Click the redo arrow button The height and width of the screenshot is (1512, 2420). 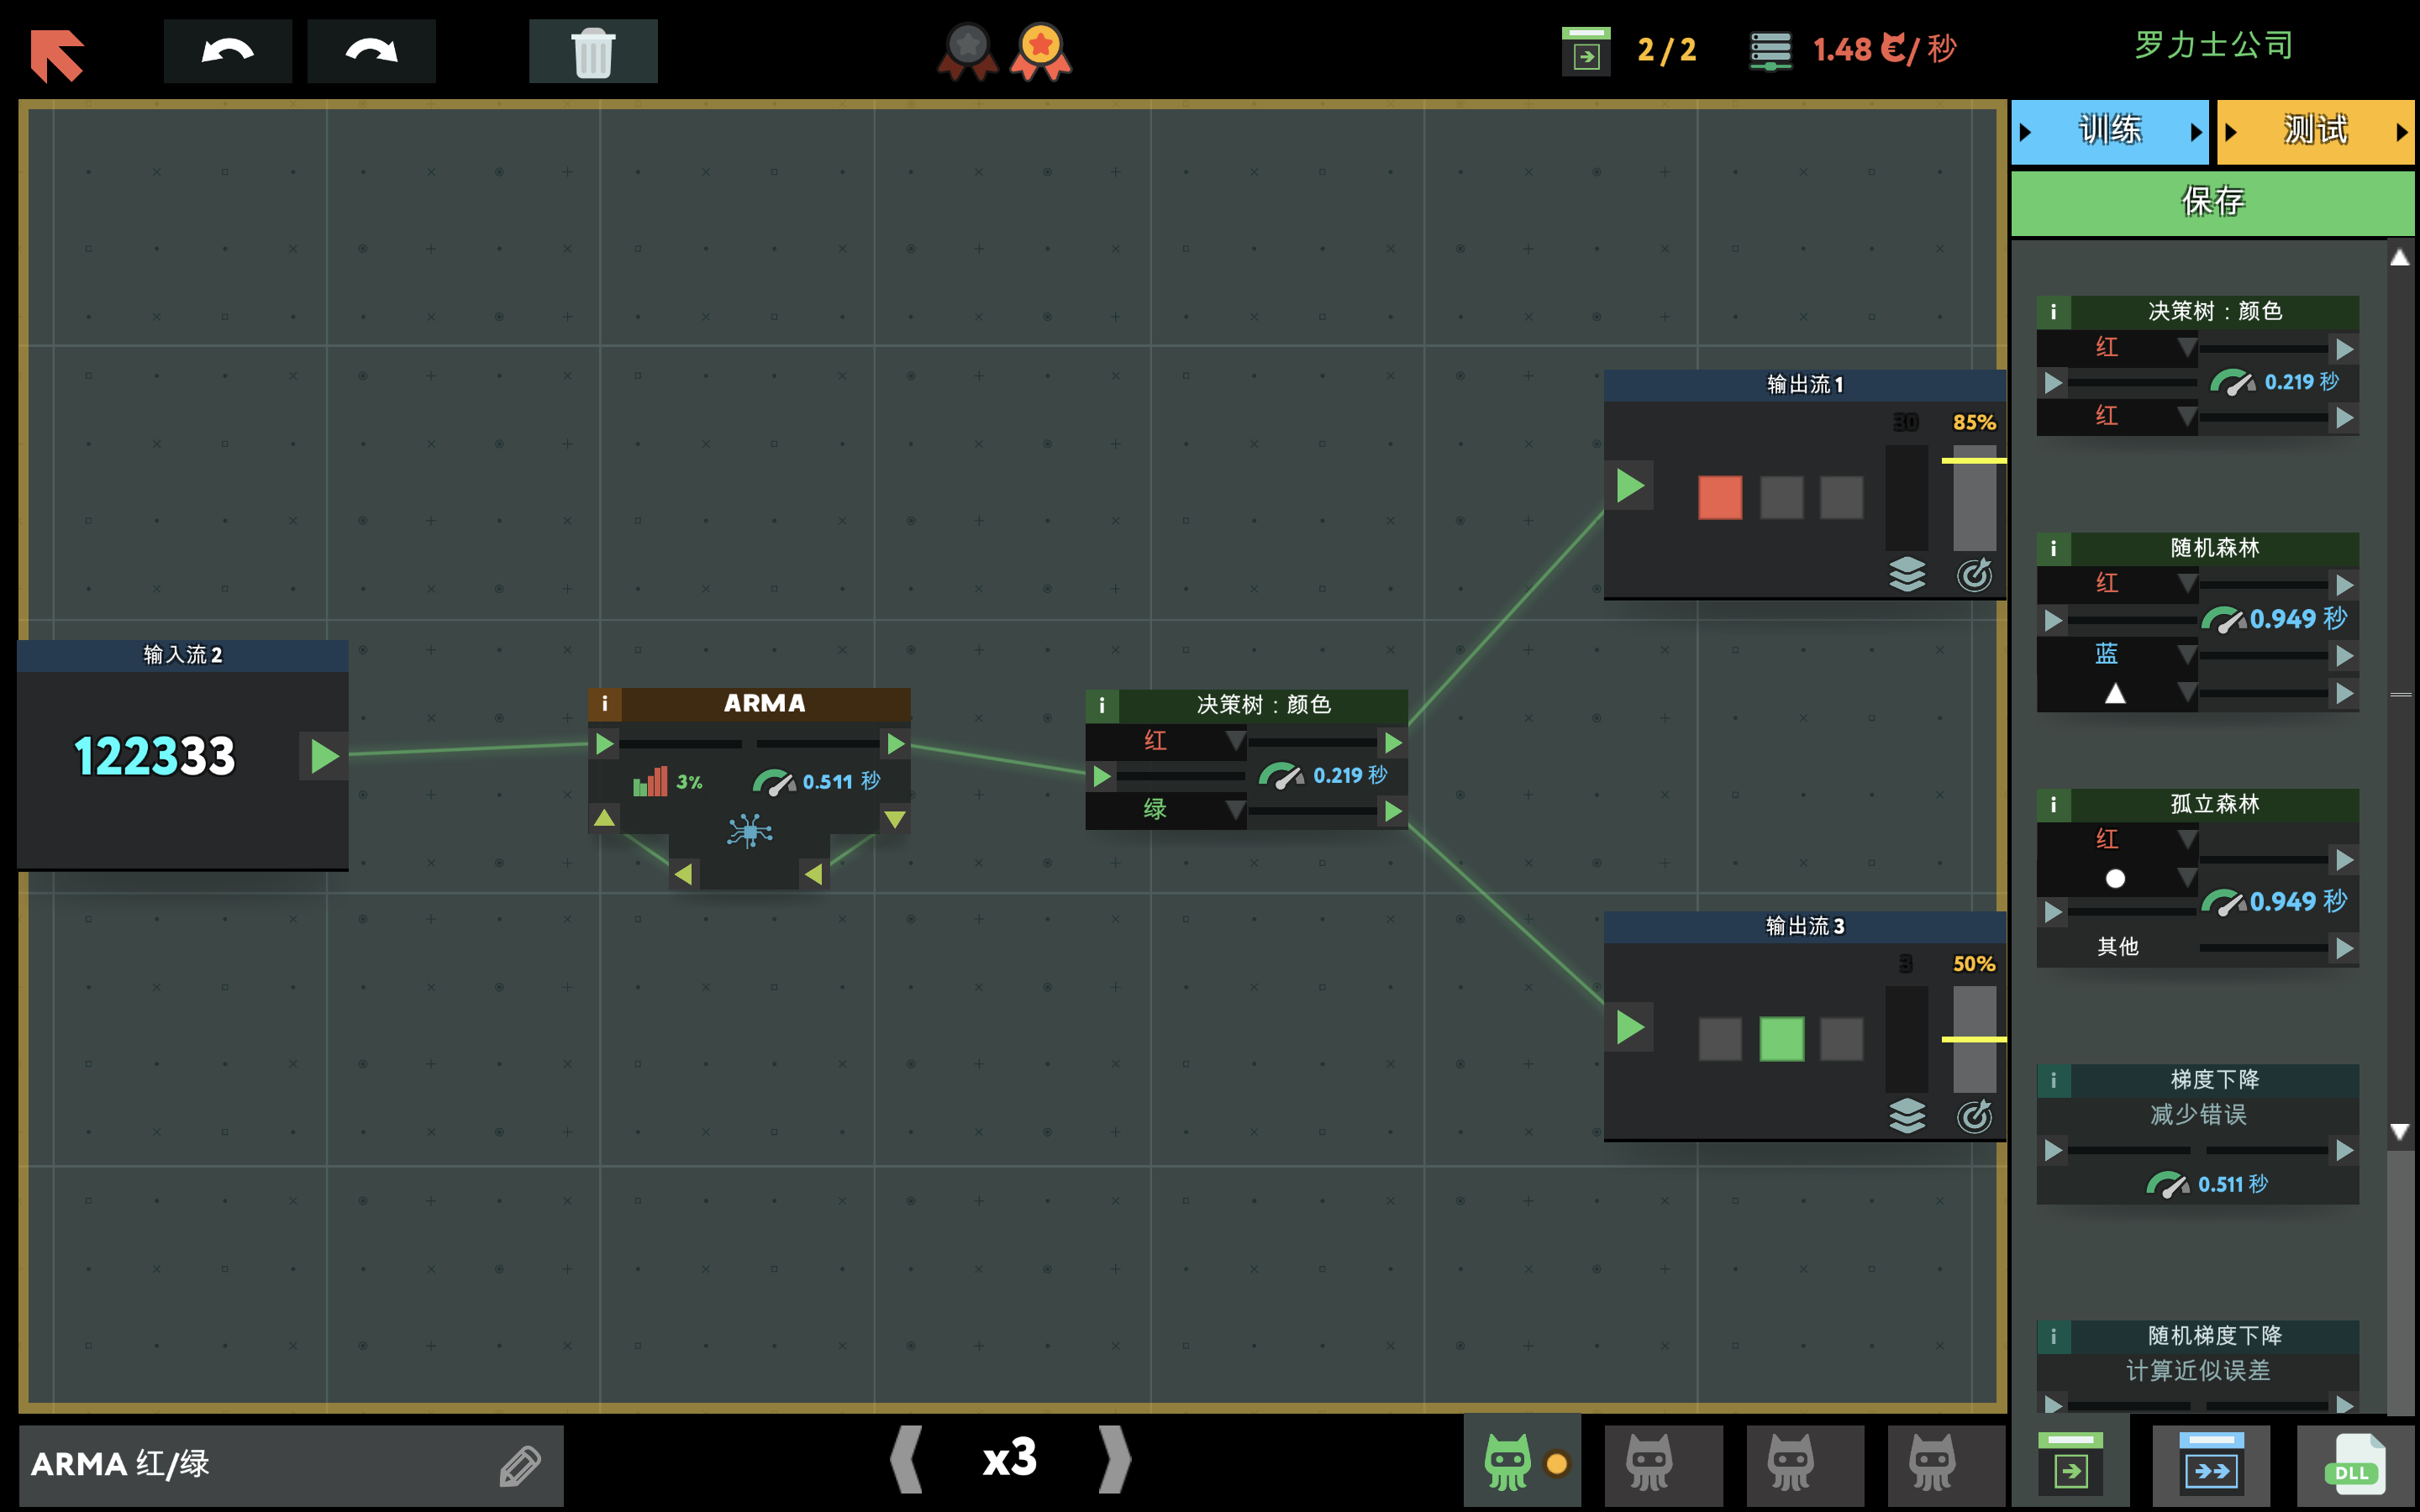pyautogui.click(x=371, y=51)
